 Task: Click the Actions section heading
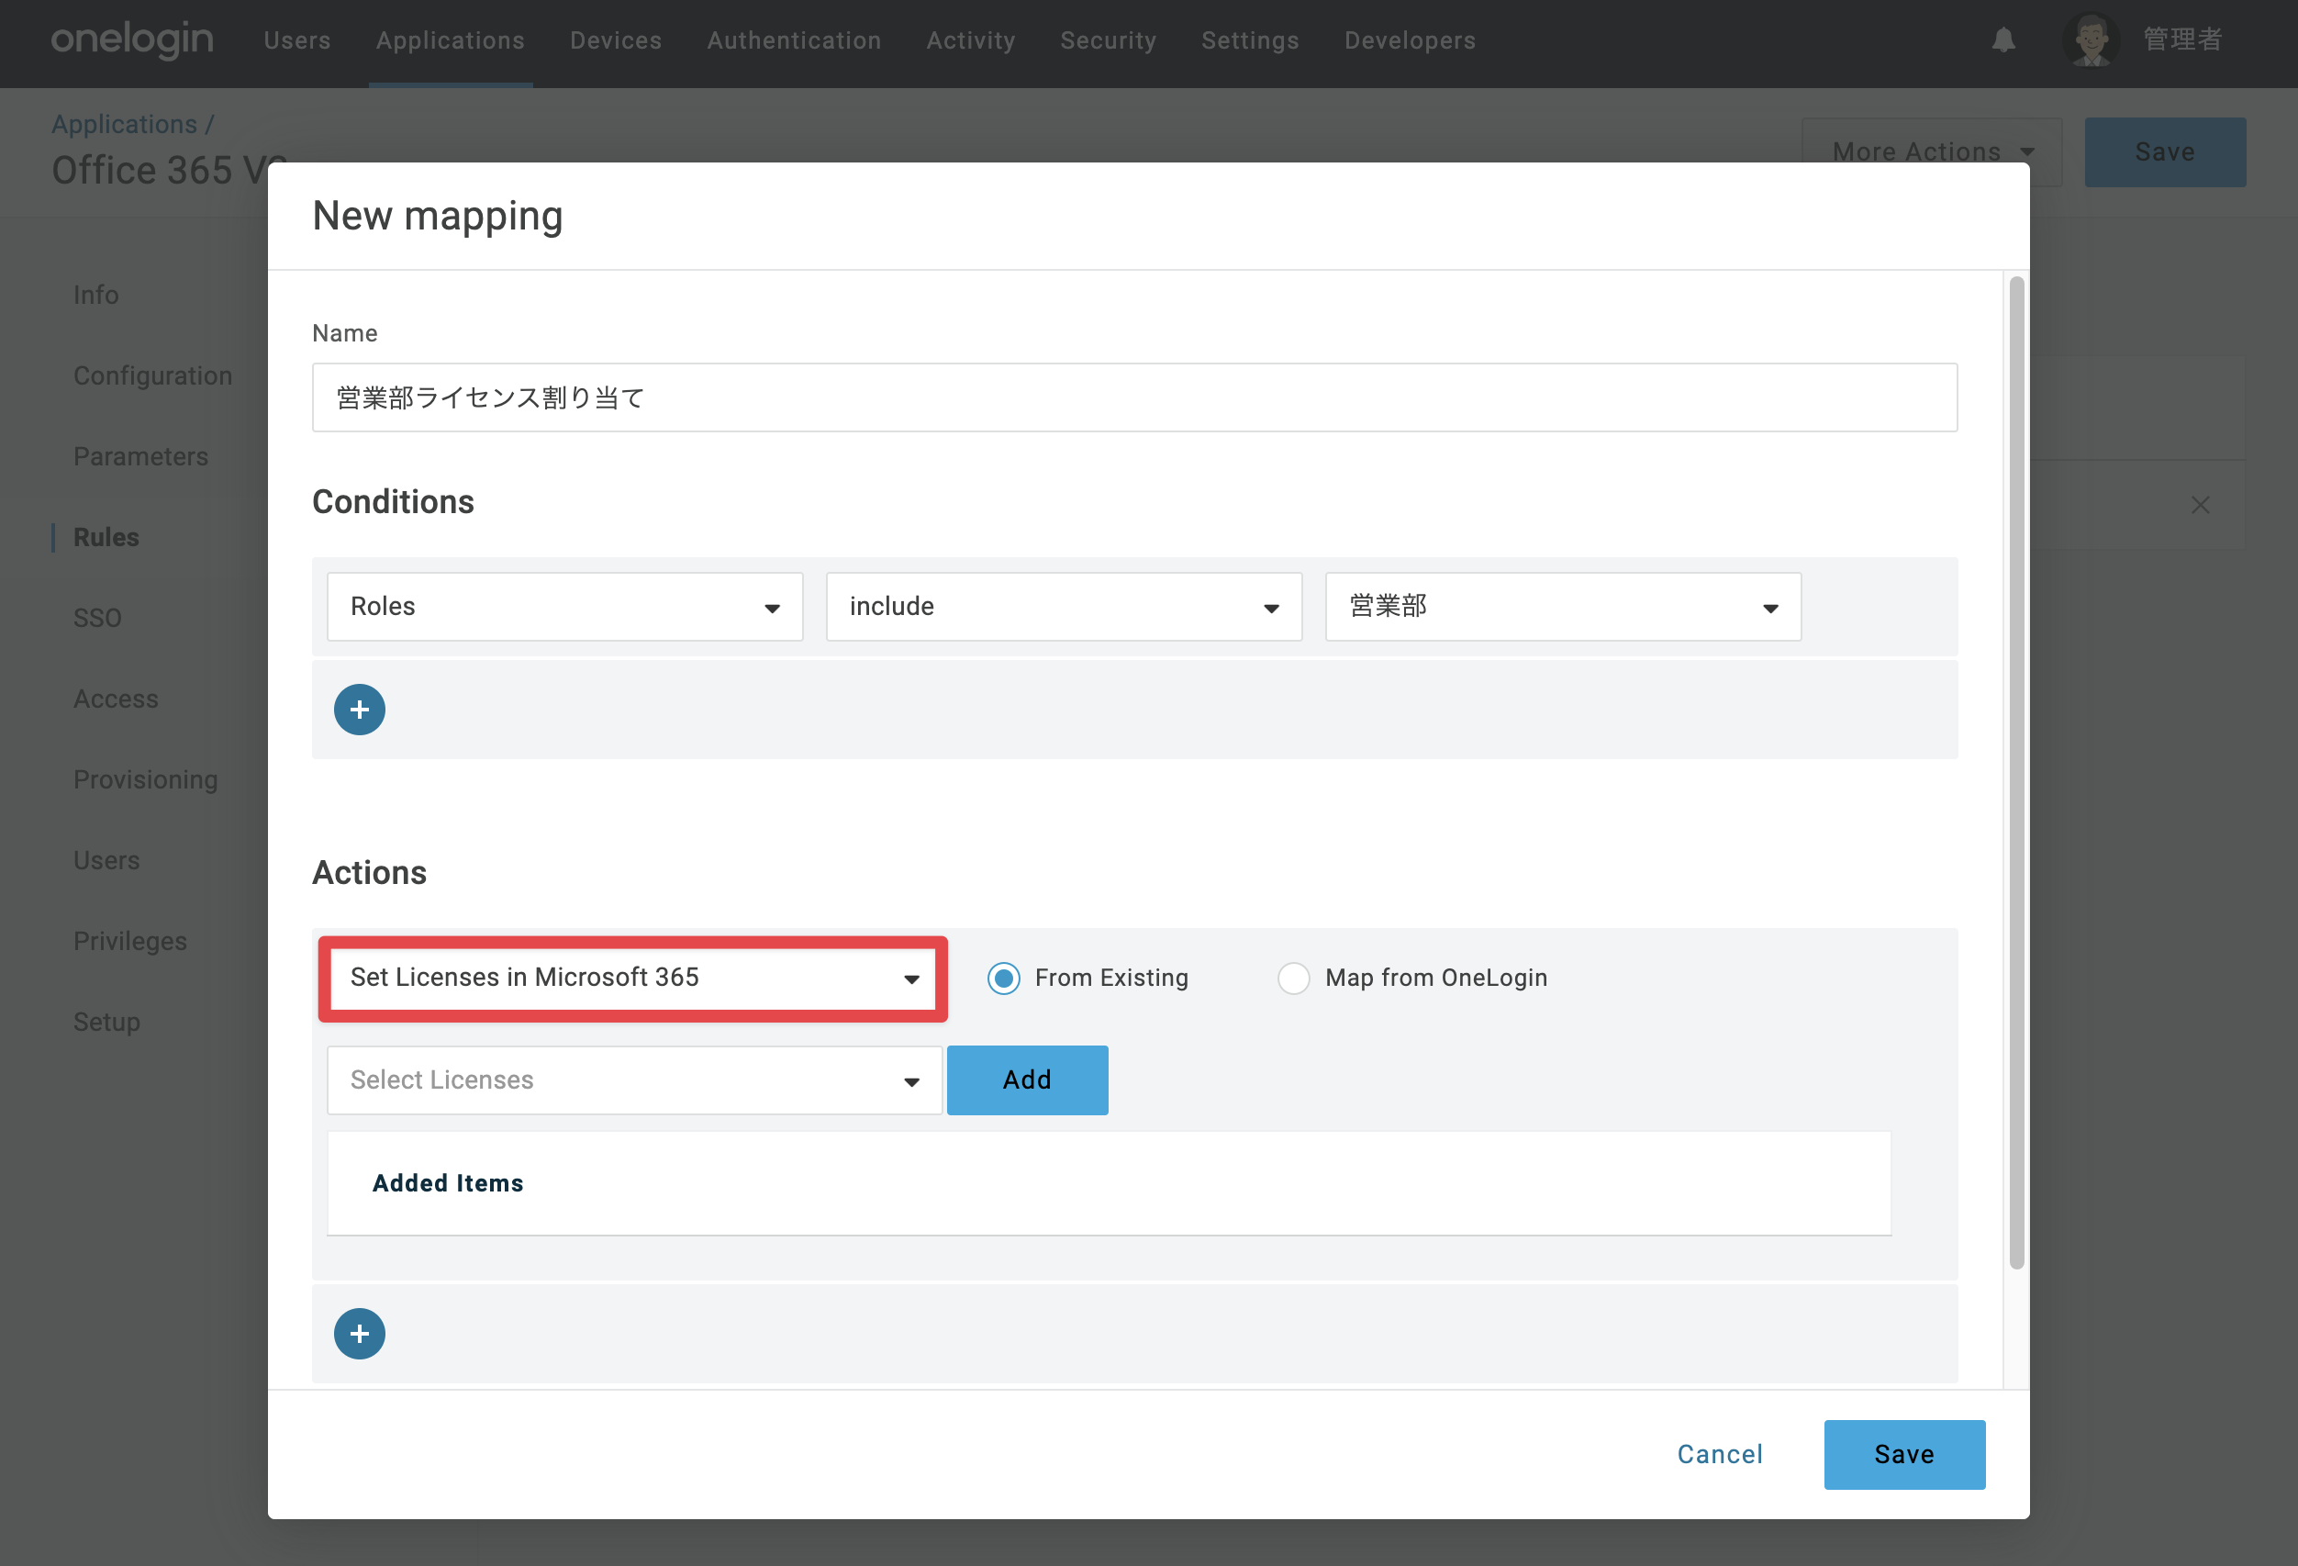(x=370, y=873)
